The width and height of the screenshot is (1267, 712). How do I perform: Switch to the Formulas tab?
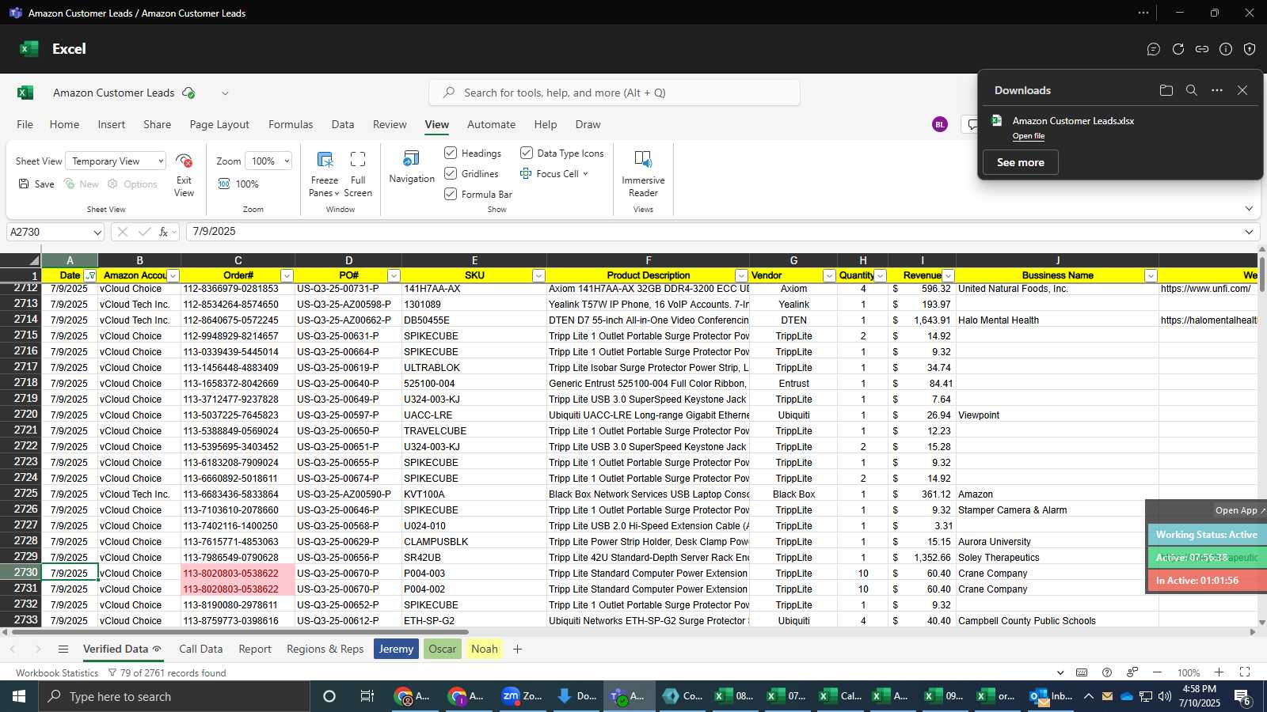(x=291, y=124)
